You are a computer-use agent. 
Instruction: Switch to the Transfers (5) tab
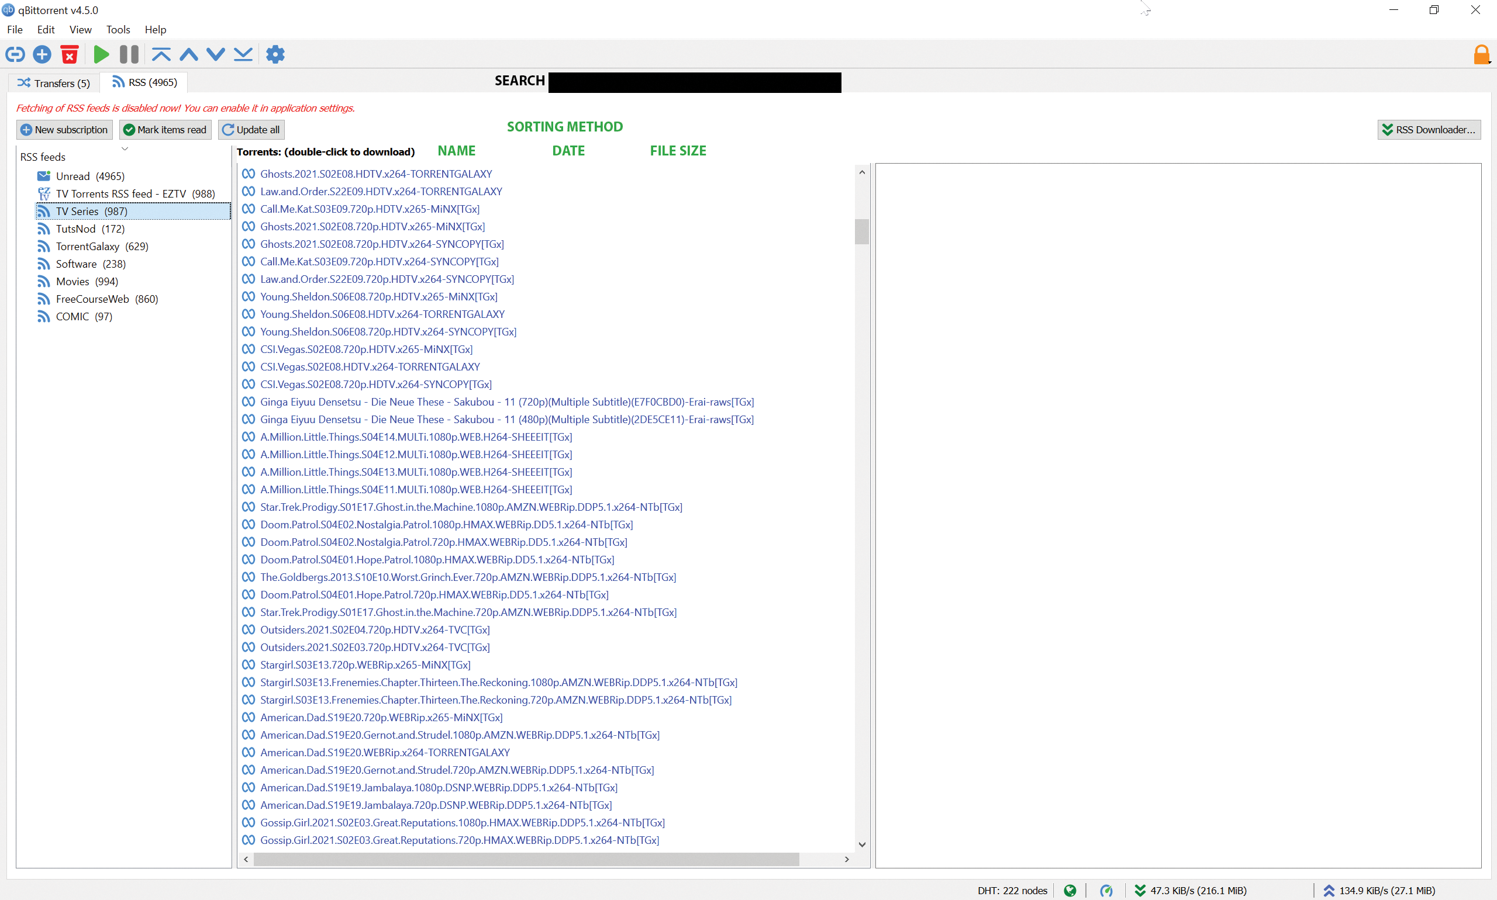(53, 83)
